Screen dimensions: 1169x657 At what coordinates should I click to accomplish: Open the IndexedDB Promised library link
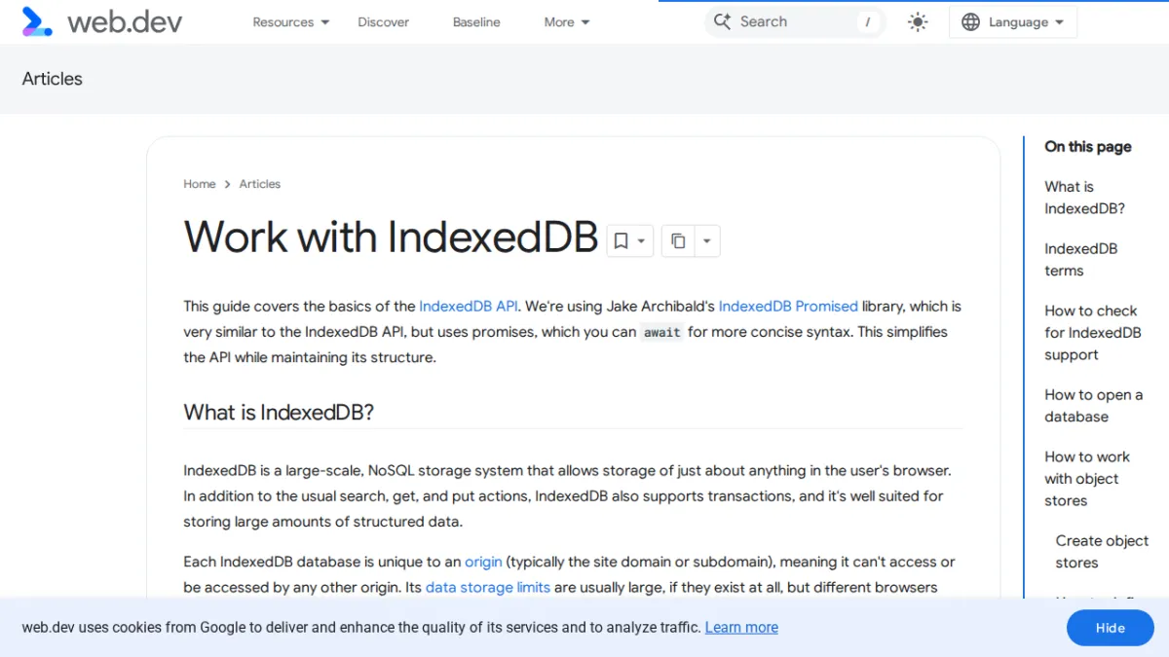click(788, 306)
